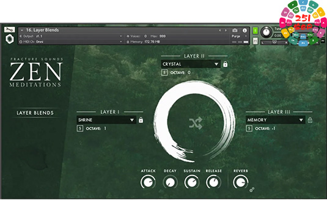Adjust the ATTACK knob

tap(148, 182)
